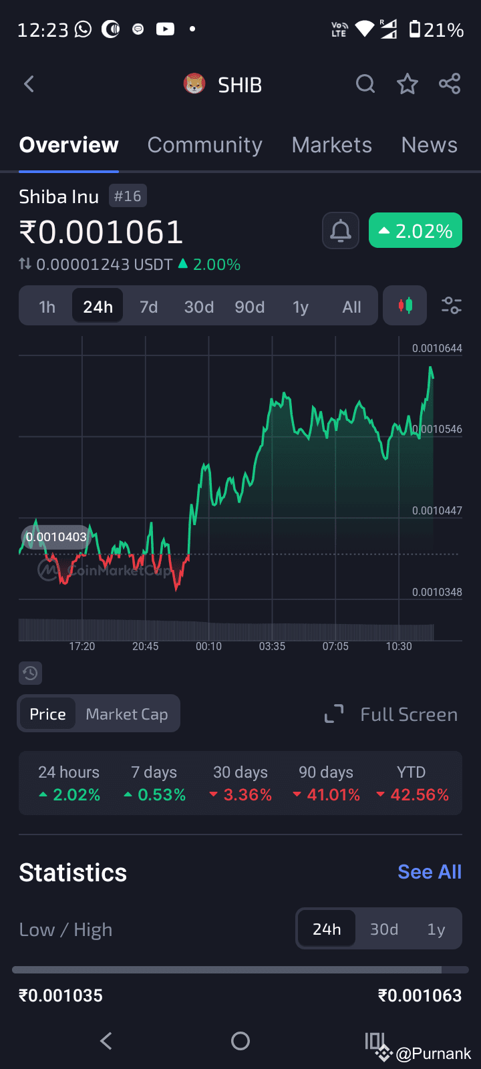Select the 30d chart range
This screenshot has width=481, height=1069.
[199, 307]
